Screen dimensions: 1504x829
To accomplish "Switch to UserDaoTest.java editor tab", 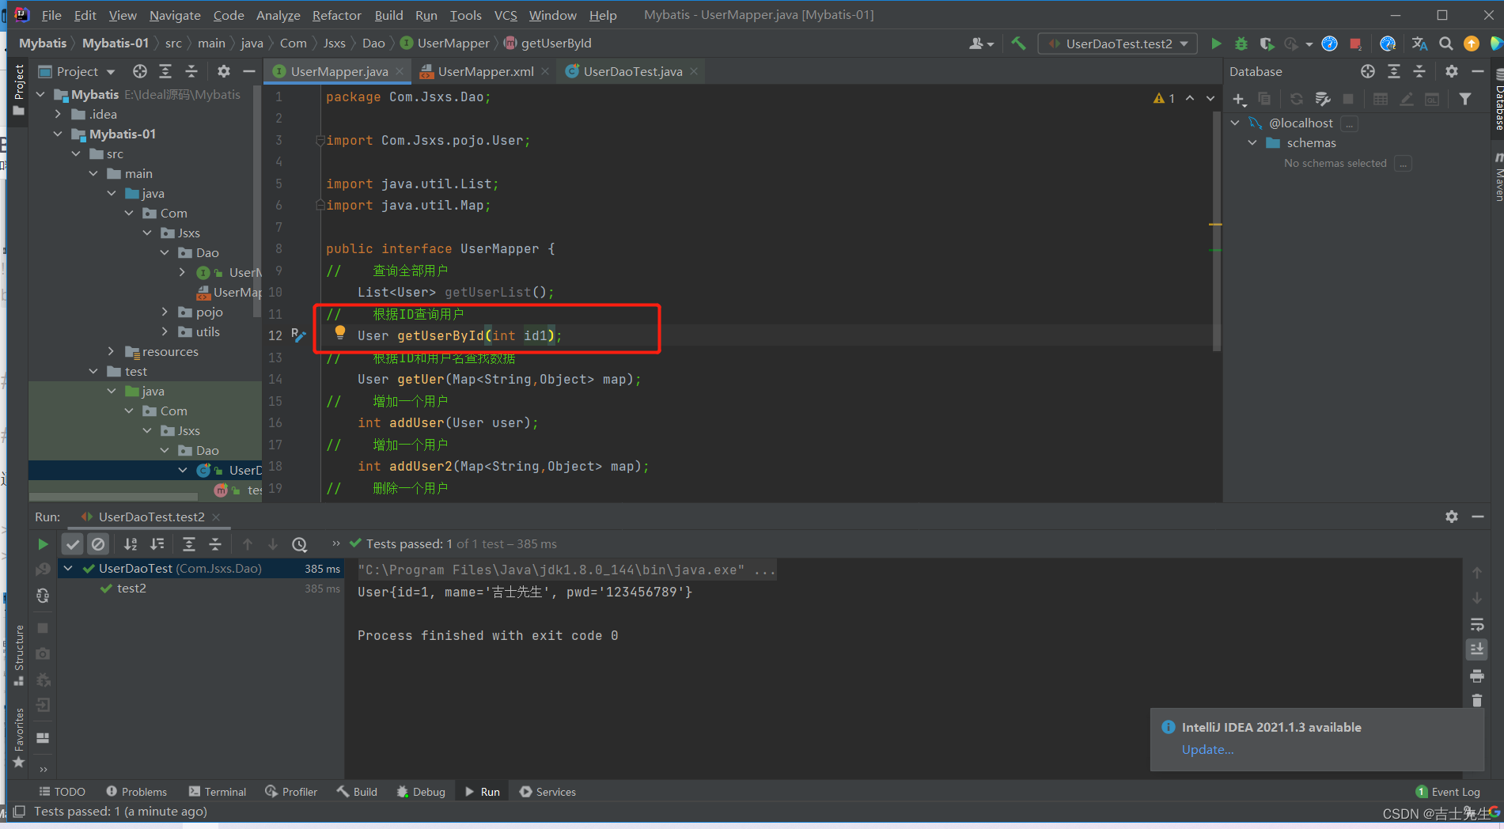I will [632, 71].
